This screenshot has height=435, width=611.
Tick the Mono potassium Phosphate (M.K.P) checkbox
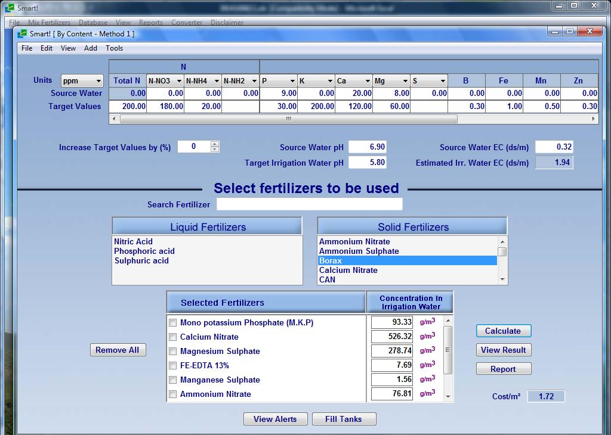click(x=172, y=322)
